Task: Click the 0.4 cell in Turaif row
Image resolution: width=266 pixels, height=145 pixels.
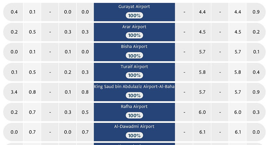Action: pyautogui.click(x=256, y=72)
